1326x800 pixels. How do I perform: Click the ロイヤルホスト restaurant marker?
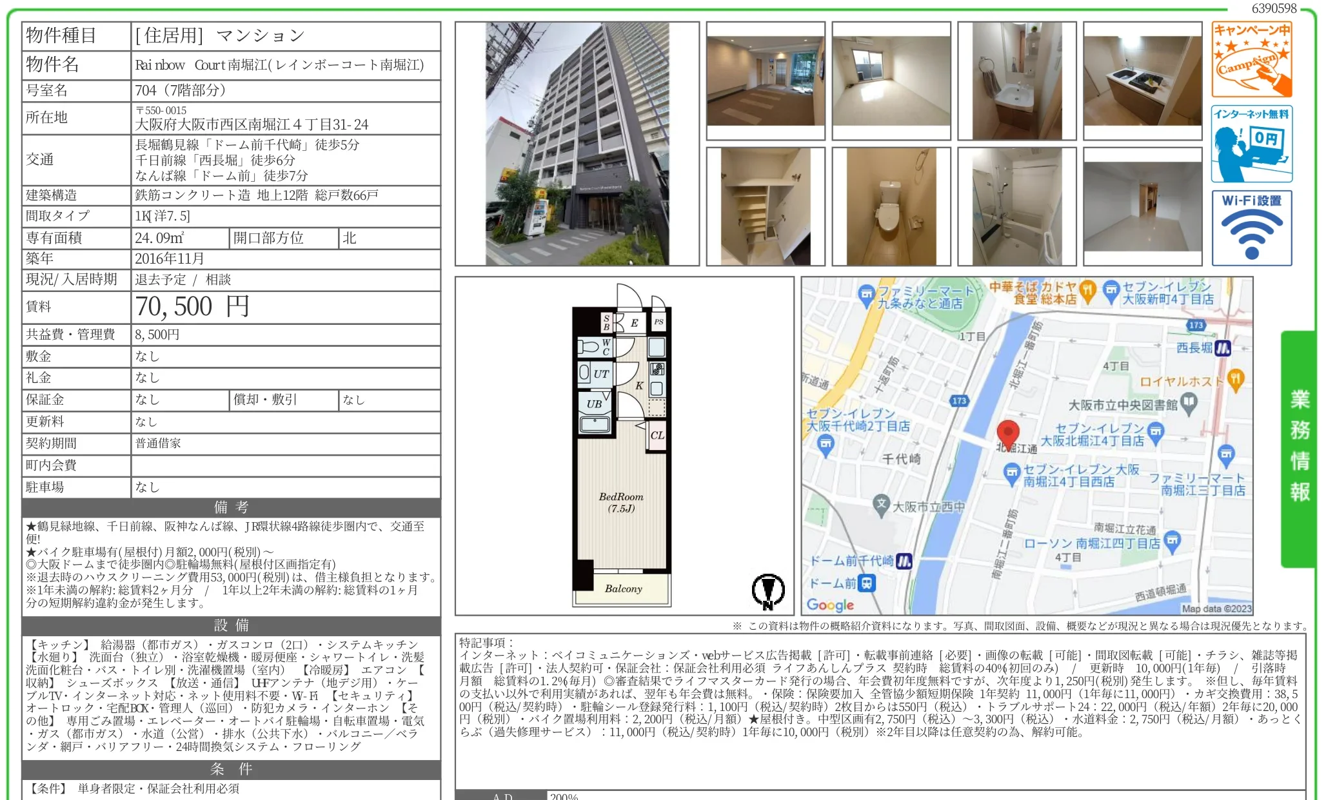pos(1235,380)
